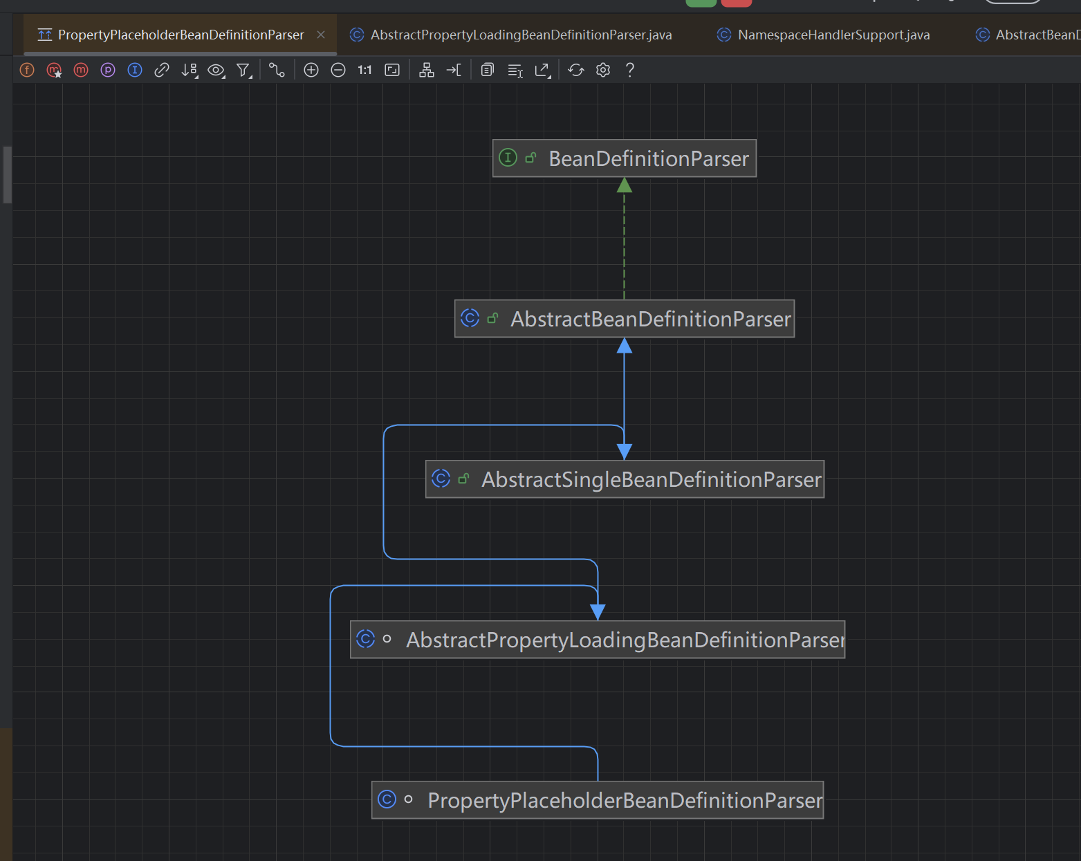The image size is (1081, 861).
Task: Select the PropertyPlaceholderBeanDefinitionParser diagram tab
Action: pyautogui.click(x=181, y=35)
